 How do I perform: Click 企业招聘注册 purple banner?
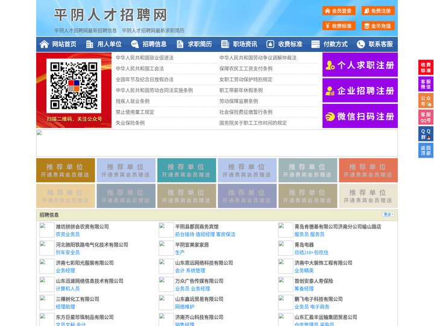click(360, 91)
